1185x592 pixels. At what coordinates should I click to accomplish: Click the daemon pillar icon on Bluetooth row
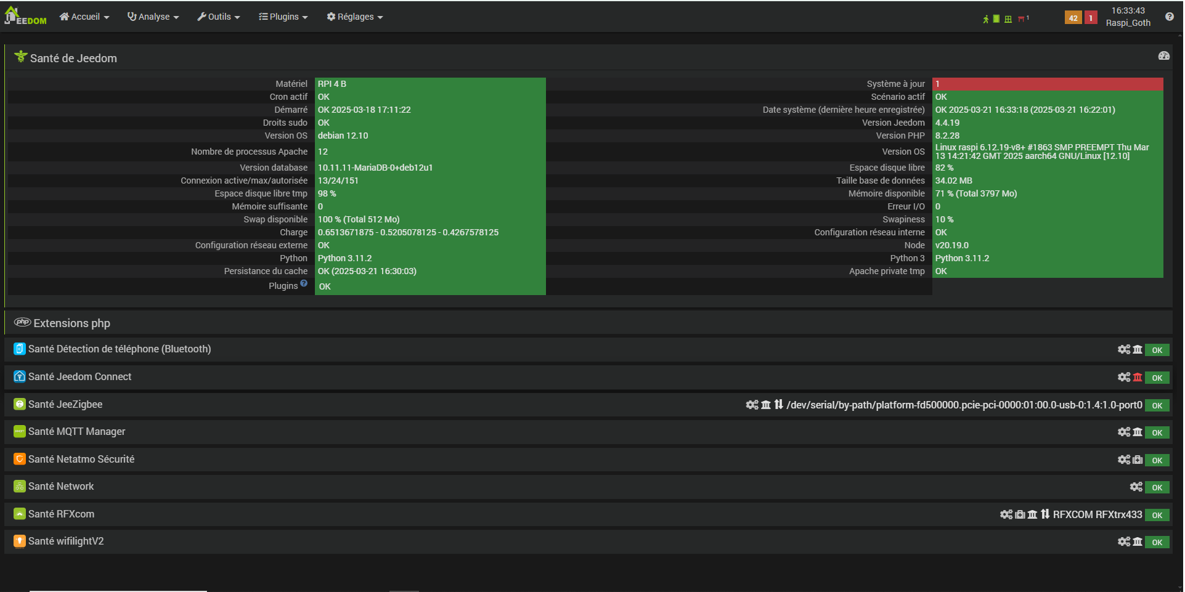click(x=1138, y=350)
